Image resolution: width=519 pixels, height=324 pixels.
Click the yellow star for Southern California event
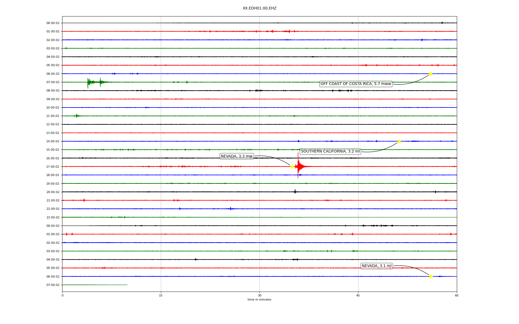click(x=399, y=141)
